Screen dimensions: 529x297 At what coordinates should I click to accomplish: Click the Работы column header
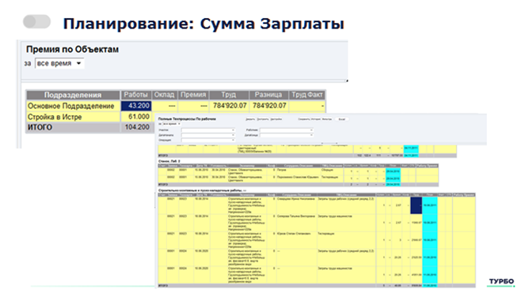(136, 95)
